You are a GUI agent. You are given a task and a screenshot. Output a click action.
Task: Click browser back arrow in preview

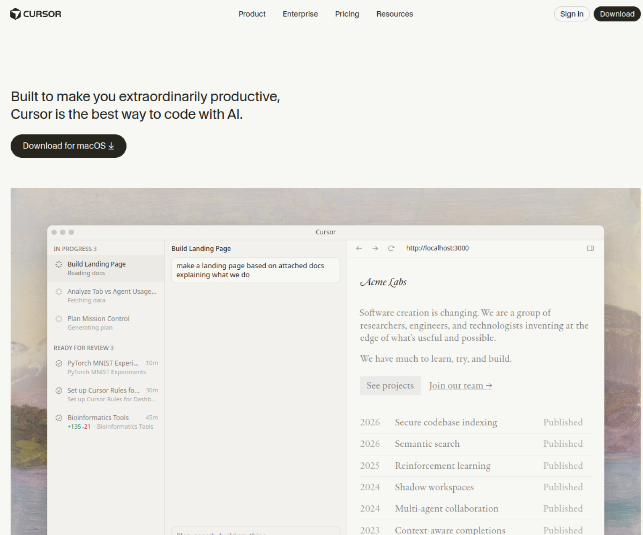[359, 248]
